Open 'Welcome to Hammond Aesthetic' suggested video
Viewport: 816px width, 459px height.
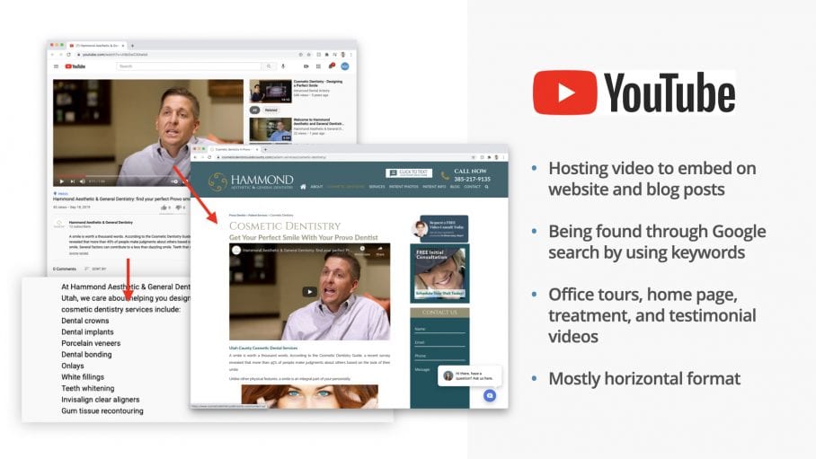271,129
